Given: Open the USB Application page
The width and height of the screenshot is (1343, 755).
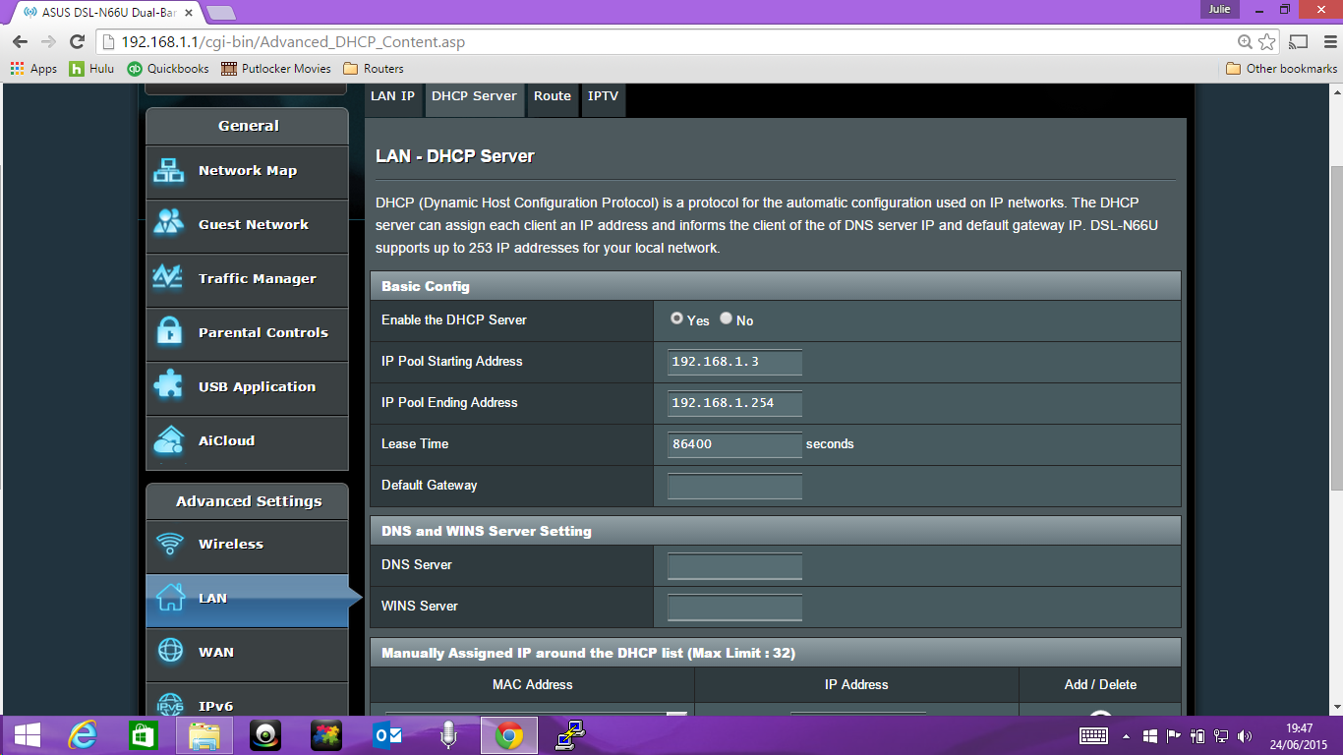Looking at the screenshot, I should [x=247, y=386].
